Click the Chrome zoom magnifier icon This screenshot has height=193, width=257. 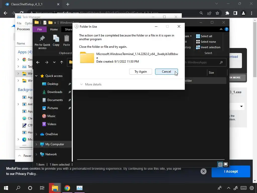(201, 13)
